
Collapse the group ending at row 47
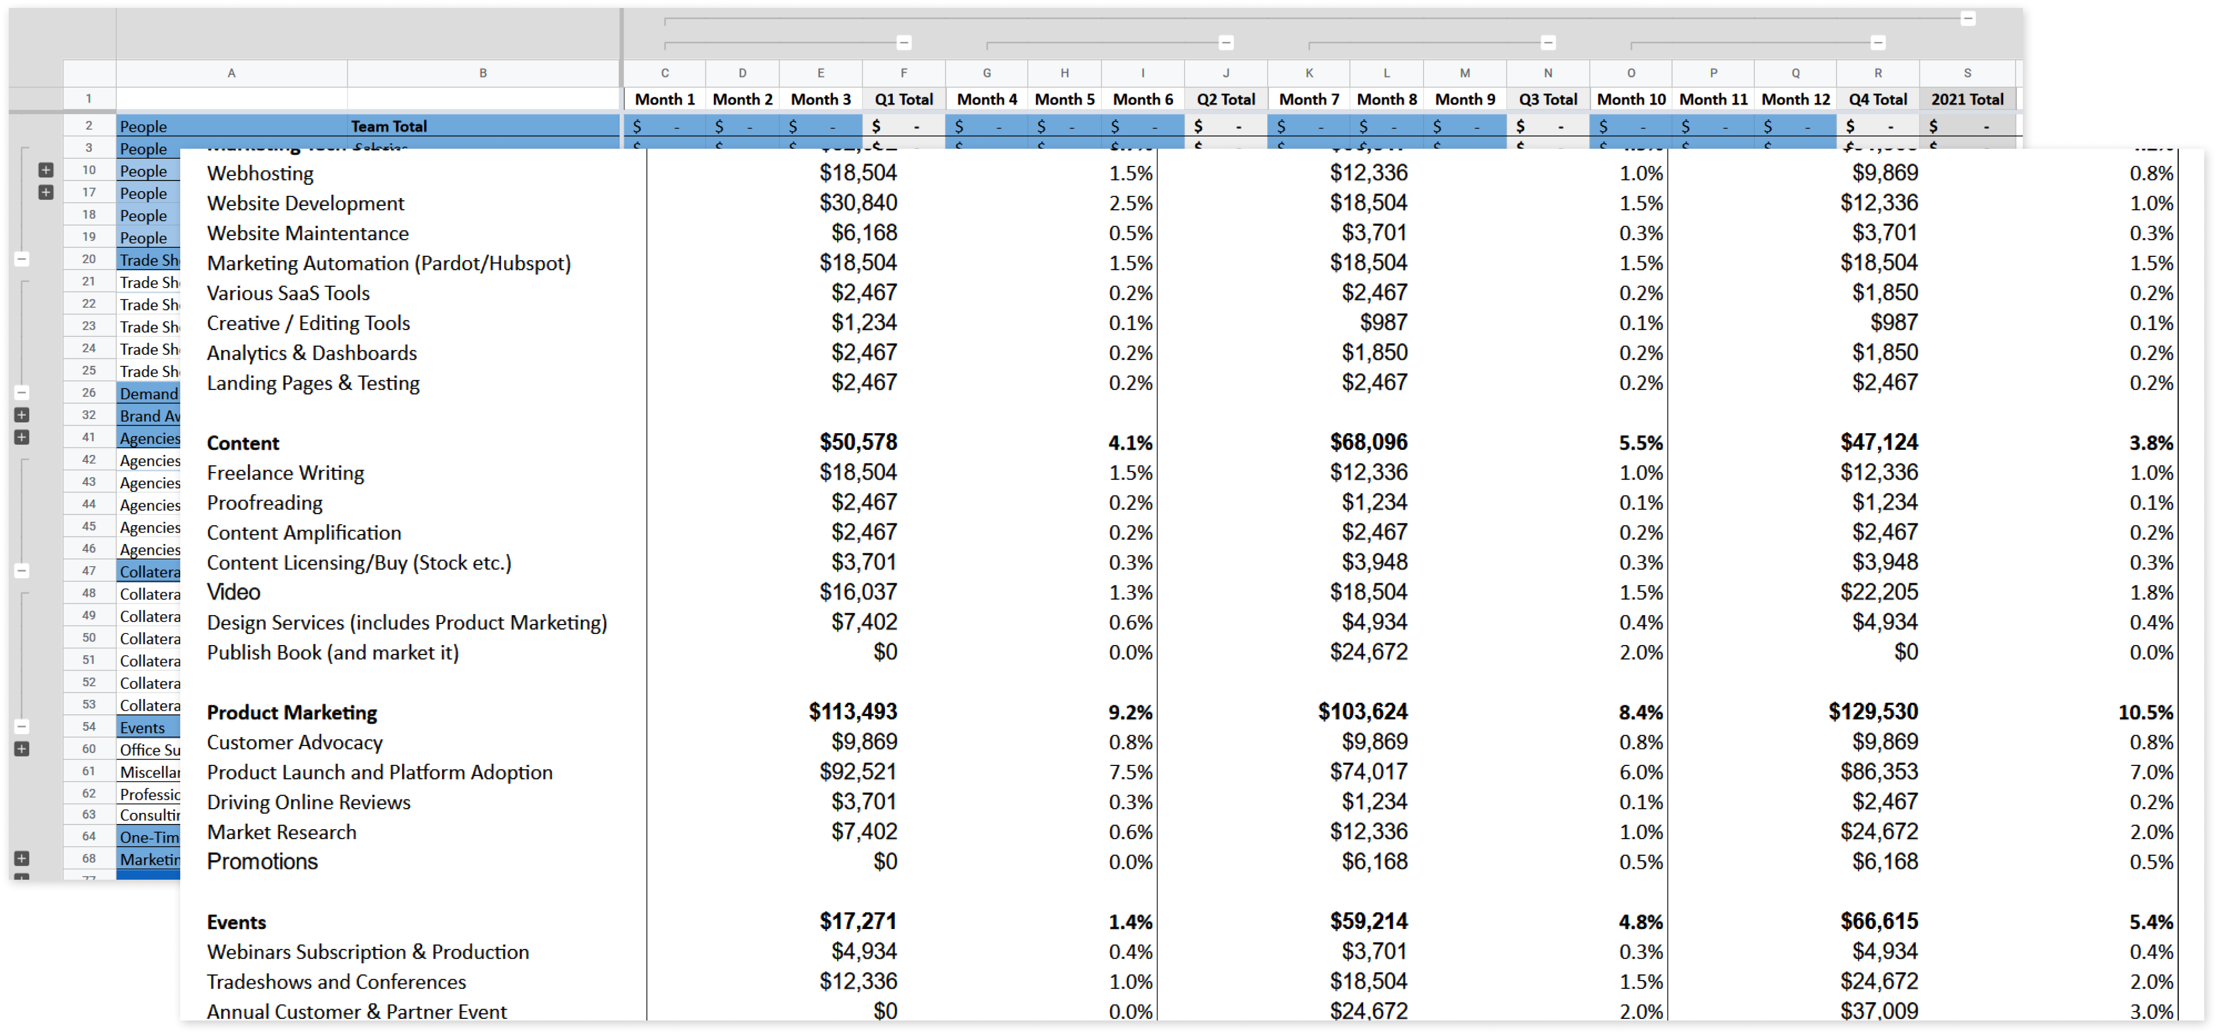(22, 571)
